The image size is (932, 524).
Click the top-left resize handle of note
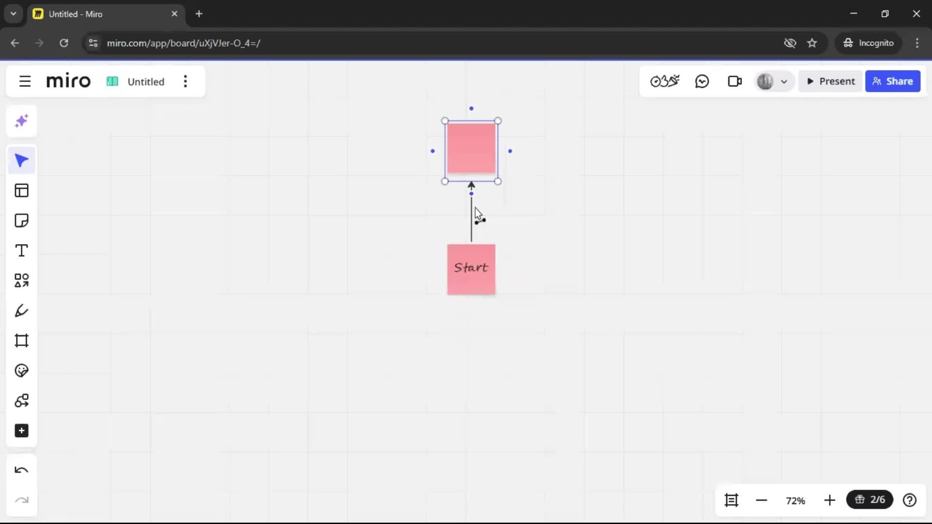[445, 121]
